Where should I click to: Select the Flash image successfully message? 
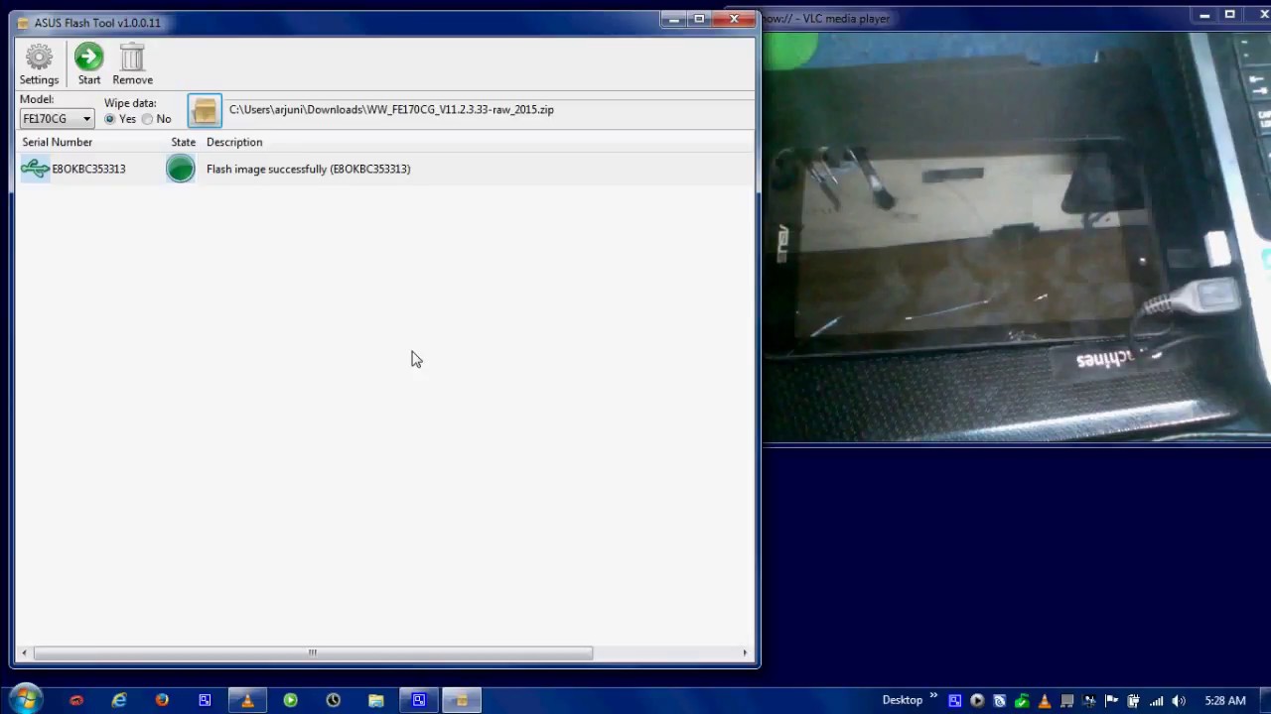tap(308, 169)
